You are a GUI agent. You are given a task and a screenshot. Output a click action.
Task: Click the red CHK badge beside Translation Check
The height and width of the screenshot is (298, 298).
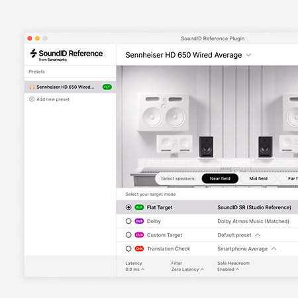click(x=139, y=249)
